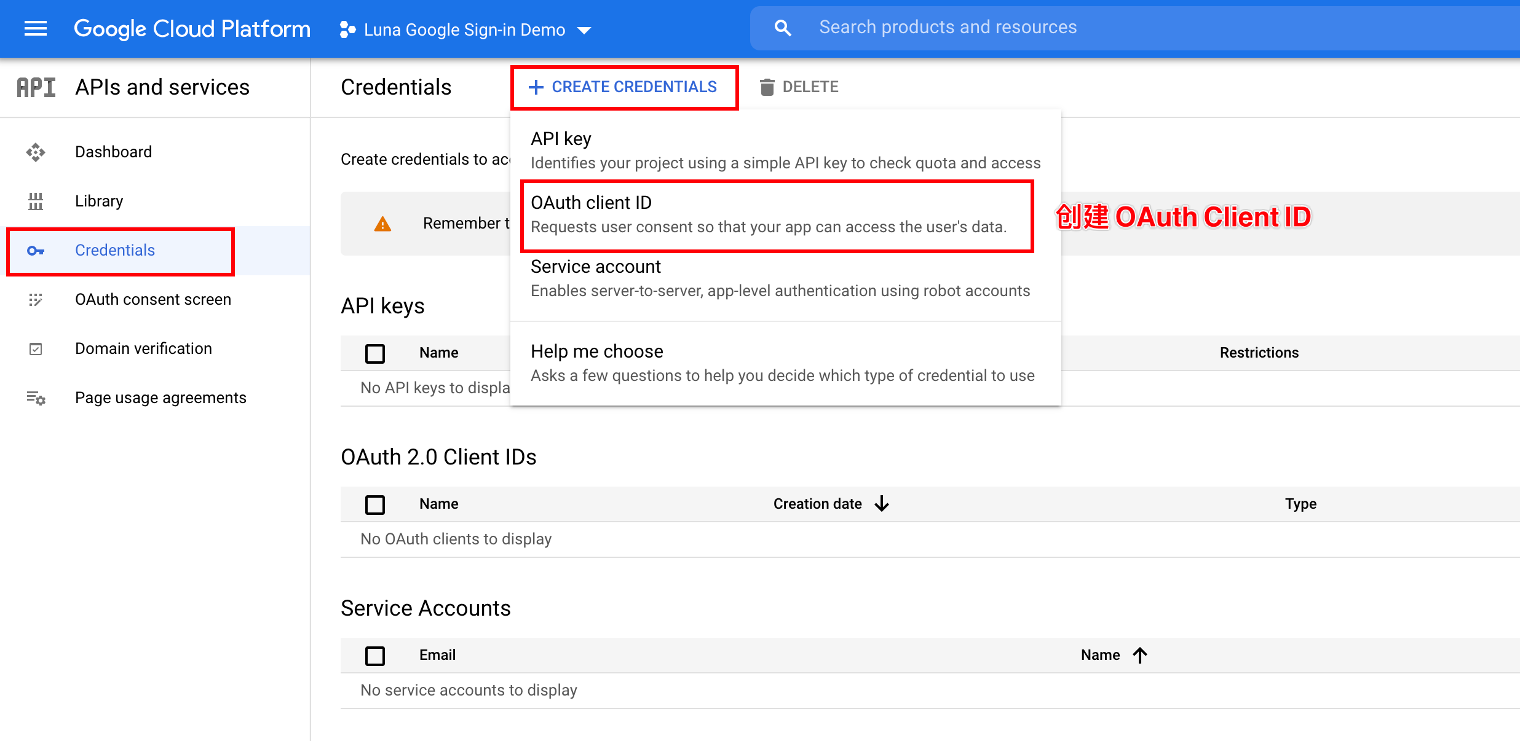Open the hamburger navigation menu
This screenshot has height=741, width=1520.
(35, 28)
